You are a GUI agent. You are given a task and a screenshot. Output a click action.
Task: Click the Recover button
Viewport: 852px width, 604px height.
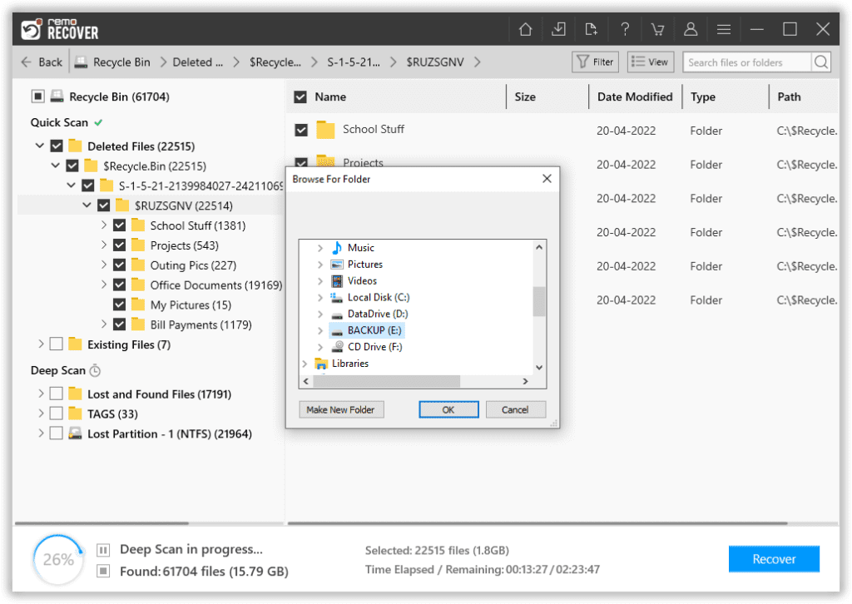(x=773, y=559)
